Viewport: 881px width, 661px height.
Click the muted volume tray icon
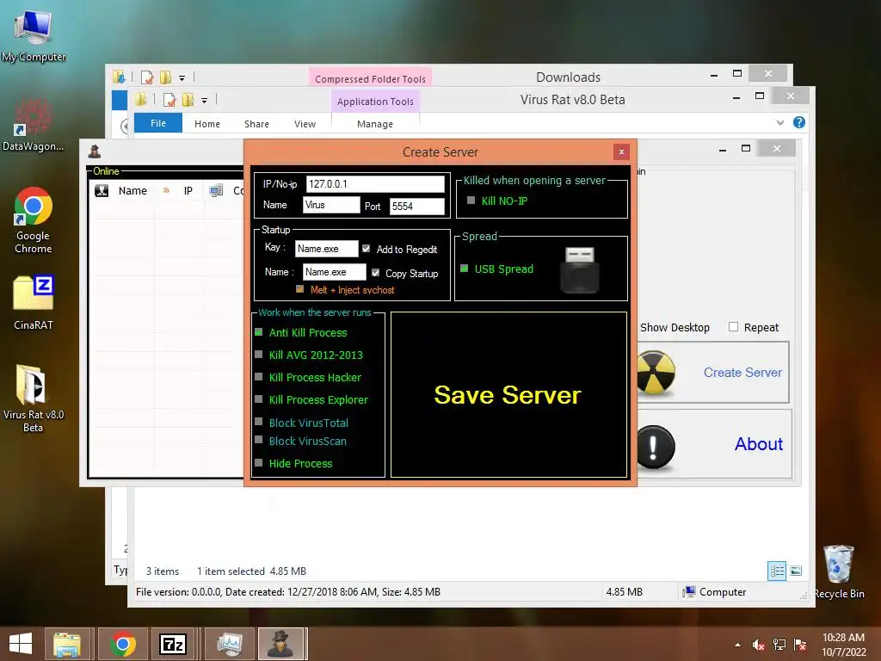pos(759,645)
